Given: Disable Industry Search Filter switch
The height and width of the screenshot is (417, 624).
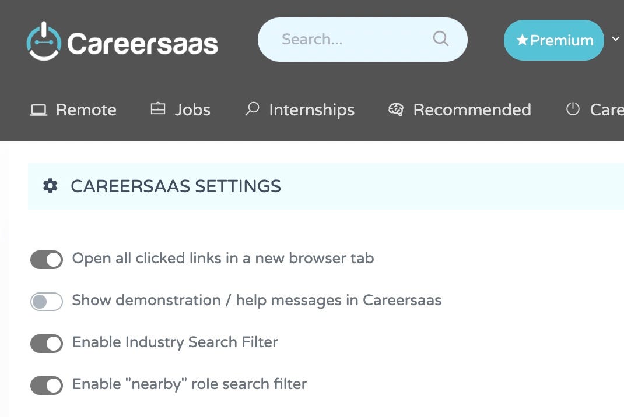Looking at the screenshot, I should coord(47,344).
